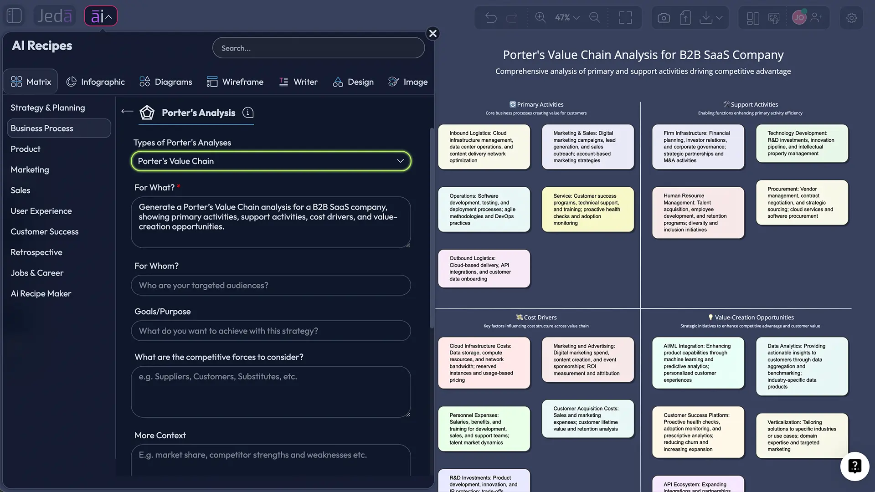Select the Inbound Logistics card
875x492 pixels.
click(484, 147)
